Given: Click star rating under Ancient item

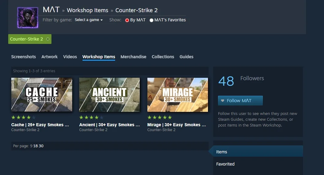Looking at the screenshot, I should click(x=91, y=117).
